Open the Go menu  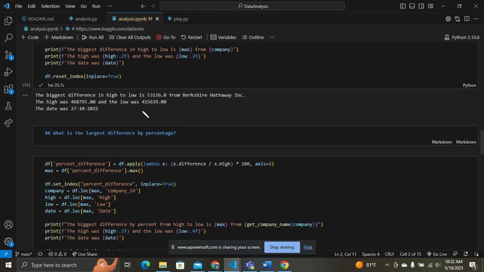[84, 6]
